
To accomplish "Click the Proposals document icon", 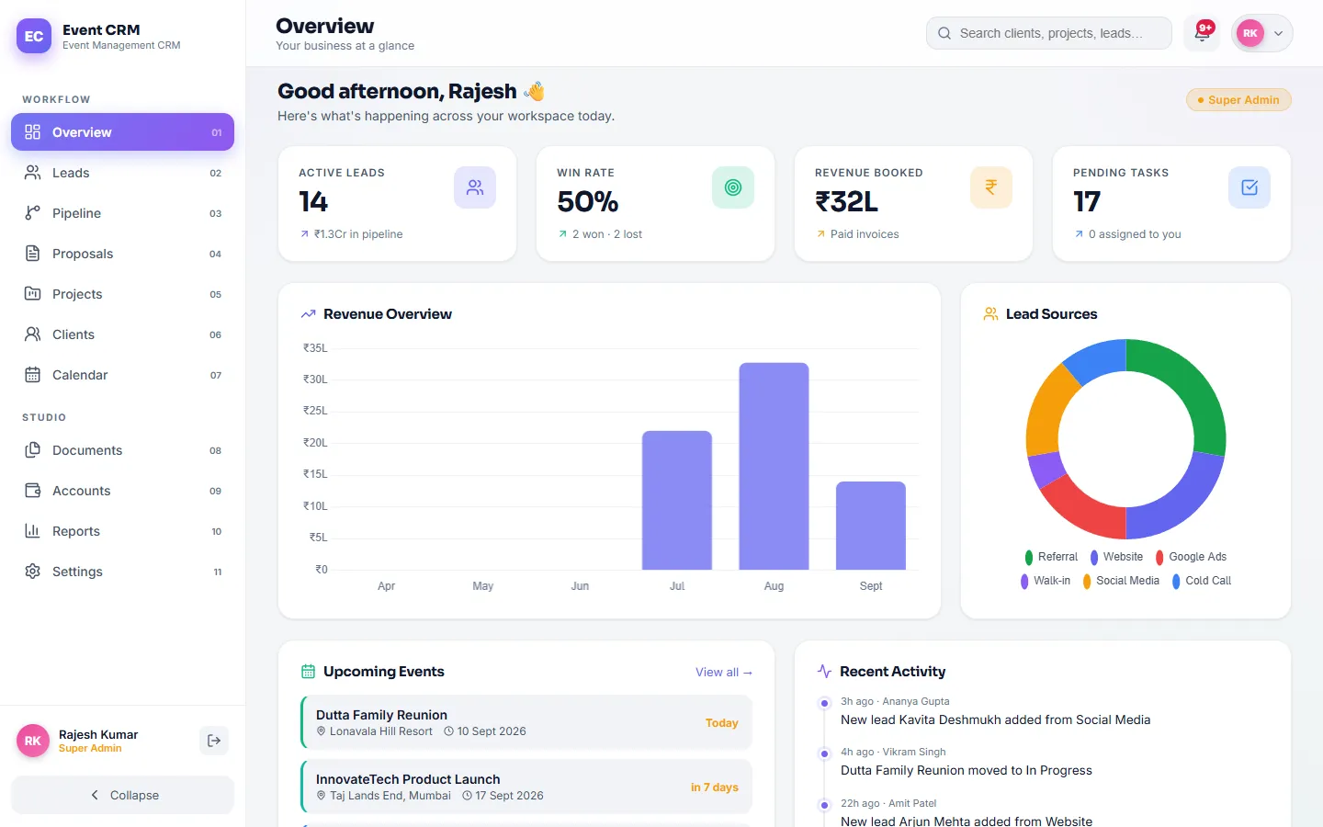I will click(33, 254).
